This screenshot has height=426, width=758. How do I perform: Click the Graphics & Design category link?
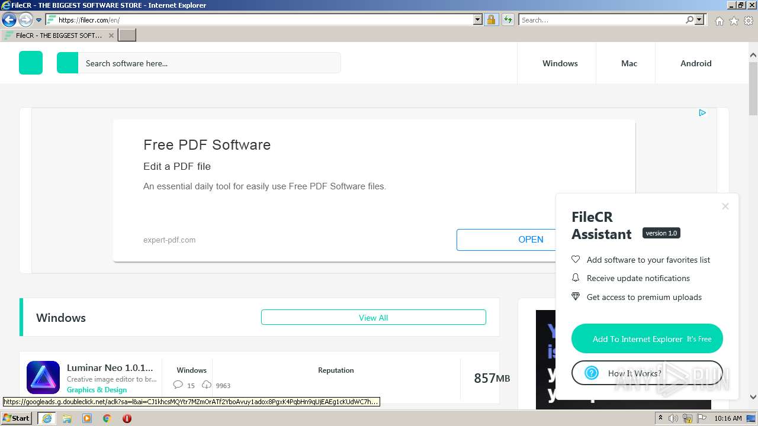click(x=97, y=390)
